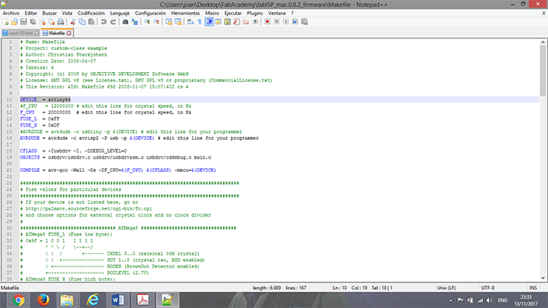Create a new document with New icon
The height and width of the screenshot is (308, 548).
5,22
